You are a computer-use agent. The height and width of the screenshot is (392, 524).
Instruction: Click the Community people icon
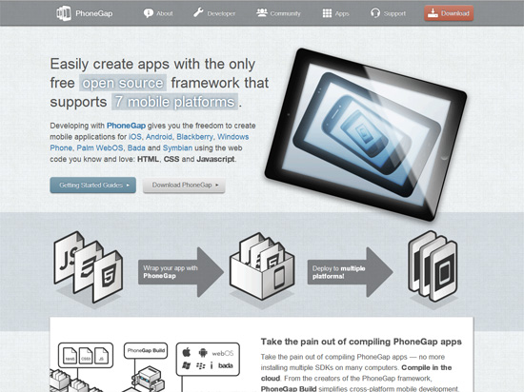(x=262, y=12)
